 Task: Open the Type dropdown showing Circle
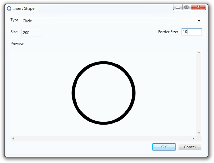(112, 21)
